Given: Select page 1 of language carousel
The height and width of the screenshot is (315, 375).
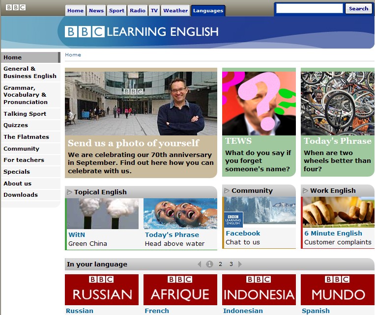Looking at the screenshot, I should 210,264.
